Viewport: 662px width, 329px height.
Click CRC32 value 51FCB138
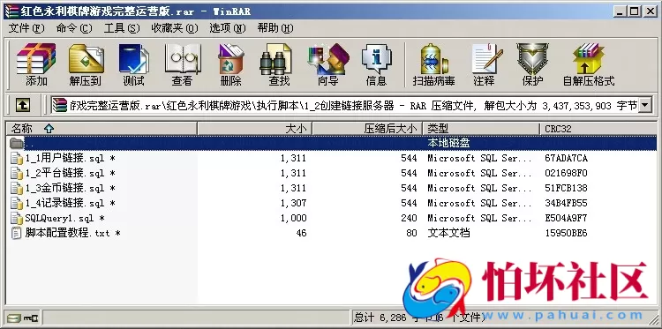point(566,188)
